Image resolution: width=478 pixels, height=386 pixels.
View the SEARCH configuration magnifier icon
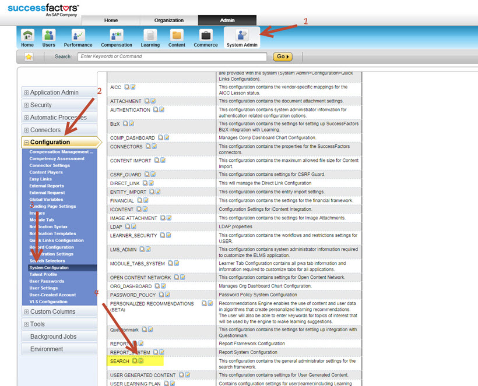tap(135, 361)
